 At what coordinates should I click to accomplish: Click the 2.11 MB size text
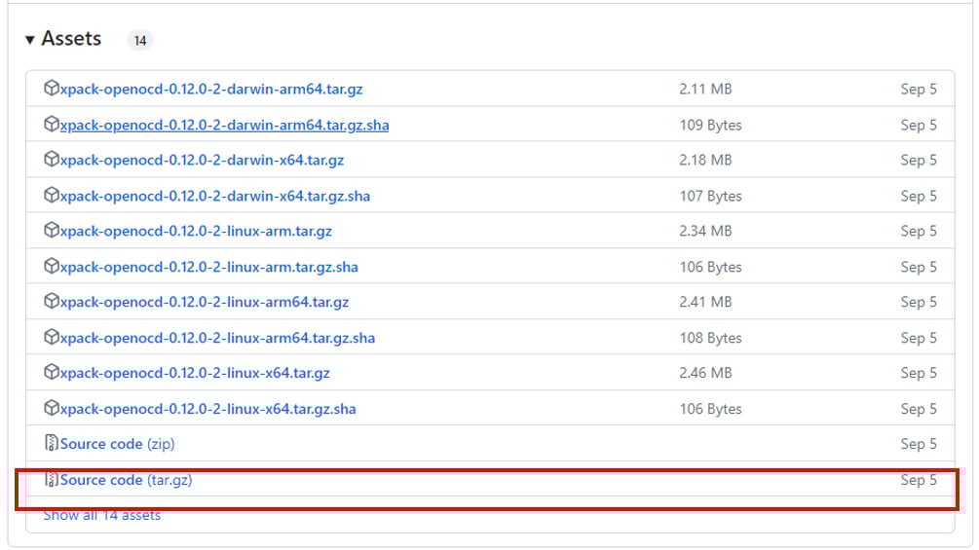pos(705,90)
